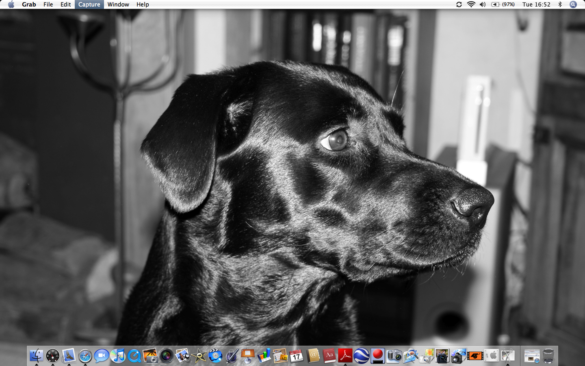This screenshot has height=366, width=585.
Task: Launch the camera with blue bubbles app
Action: point(459,356)
